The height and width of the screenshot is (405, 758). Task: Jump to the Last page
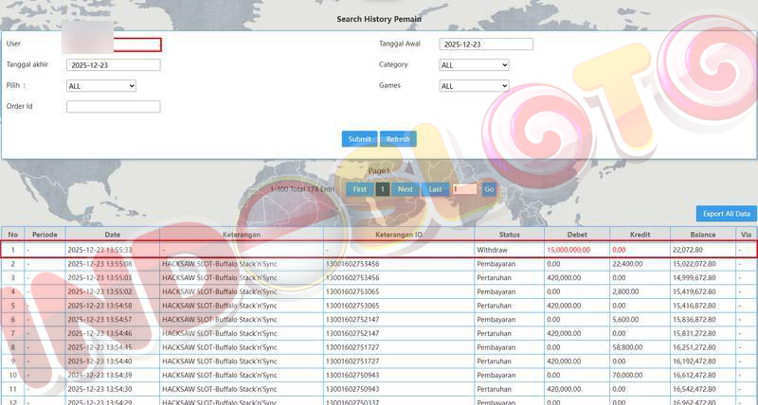click(x=435, y=189)
